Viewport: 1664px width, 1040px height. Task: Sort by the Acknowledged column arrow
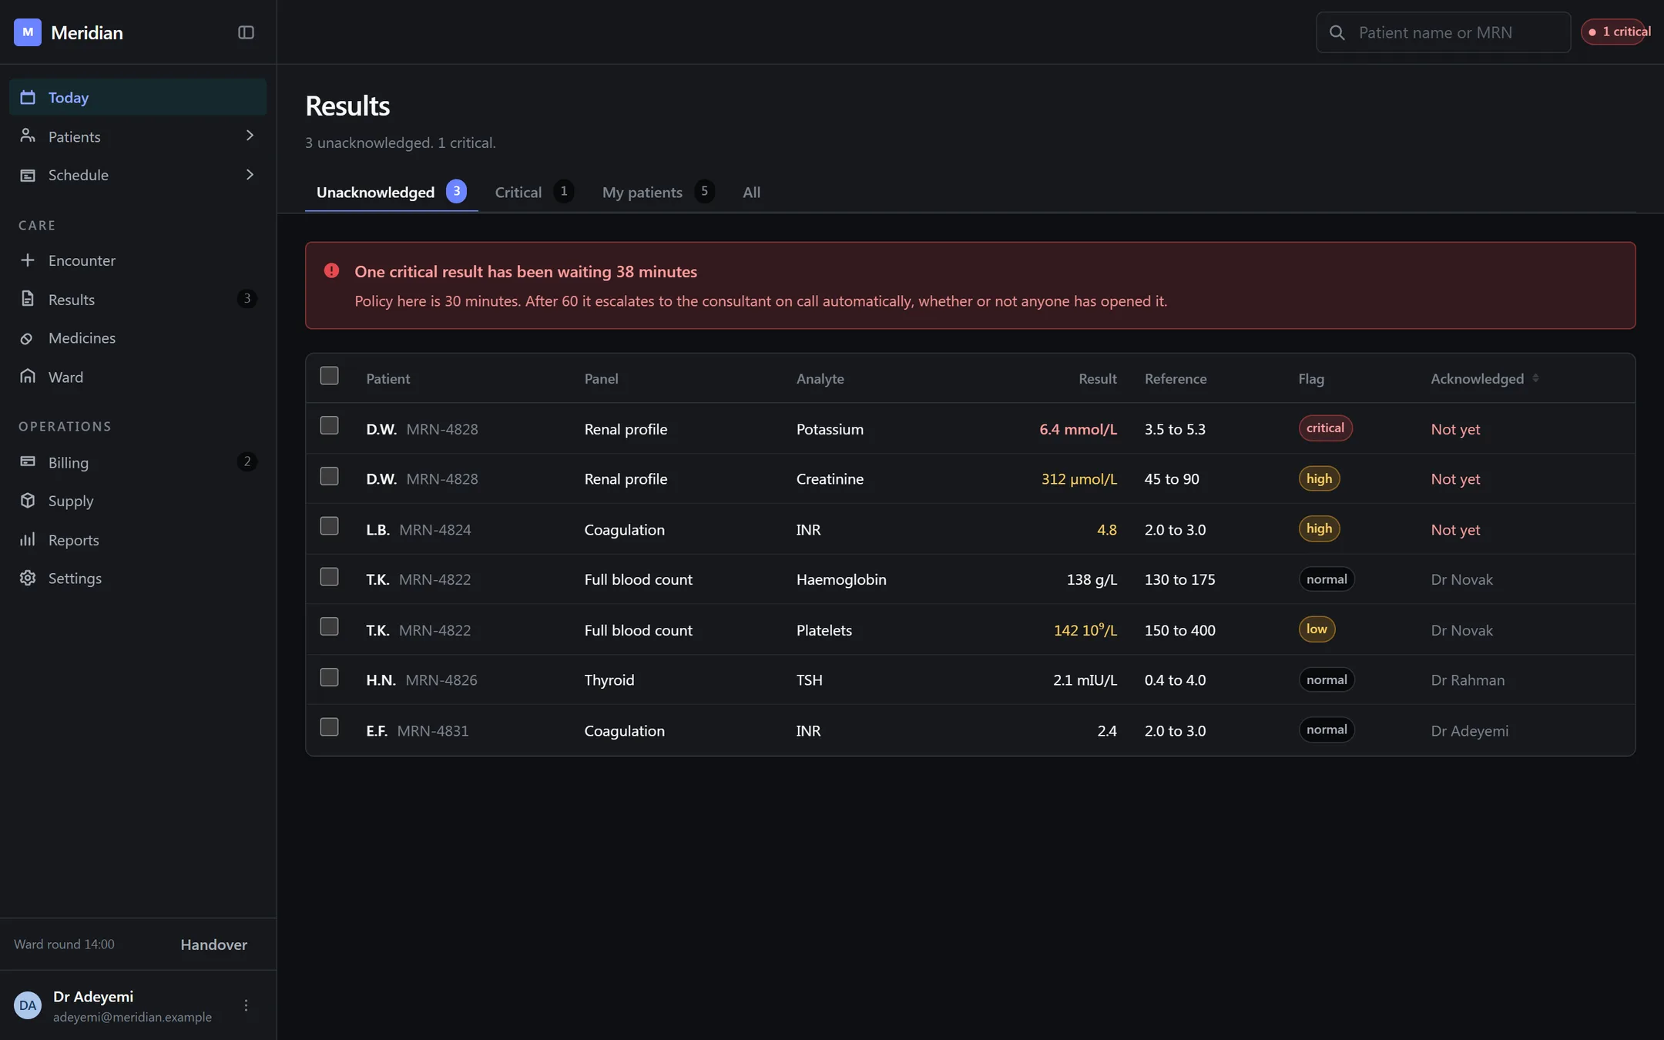(1535, 378)
